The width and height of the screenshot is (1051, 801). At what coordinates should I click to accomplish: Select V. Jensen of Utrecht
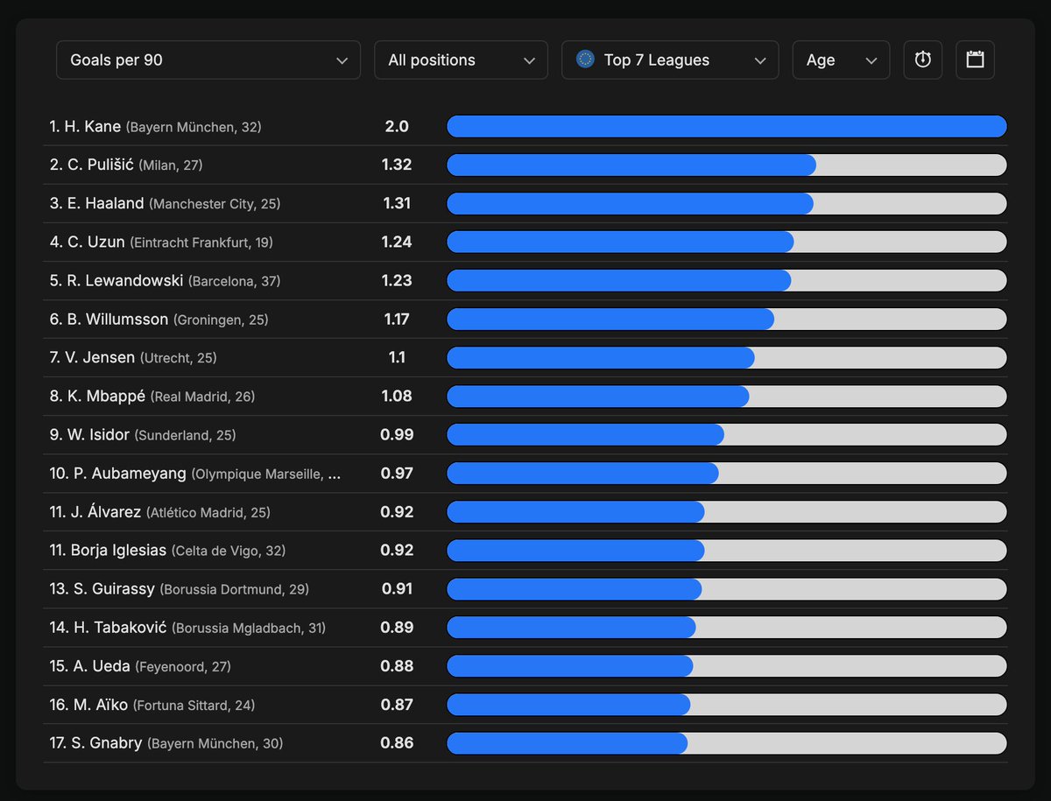click(x=133, y=358)
